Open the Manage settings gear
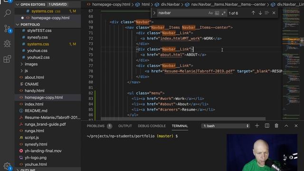 pos(8,166)
